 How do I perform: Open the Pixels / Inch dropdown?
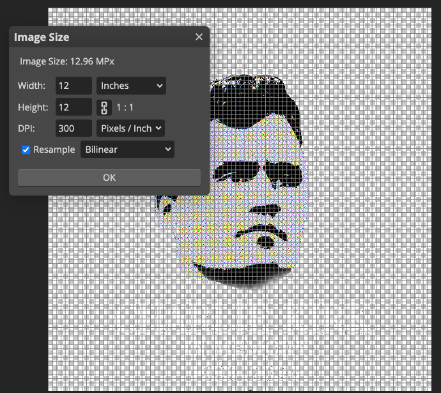[x=130, y=128]
